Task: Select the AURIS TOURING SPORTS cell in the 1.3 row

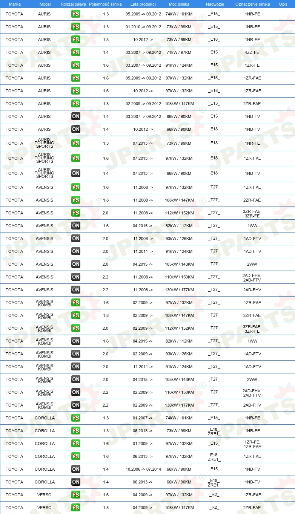Action: click(45, 143)
